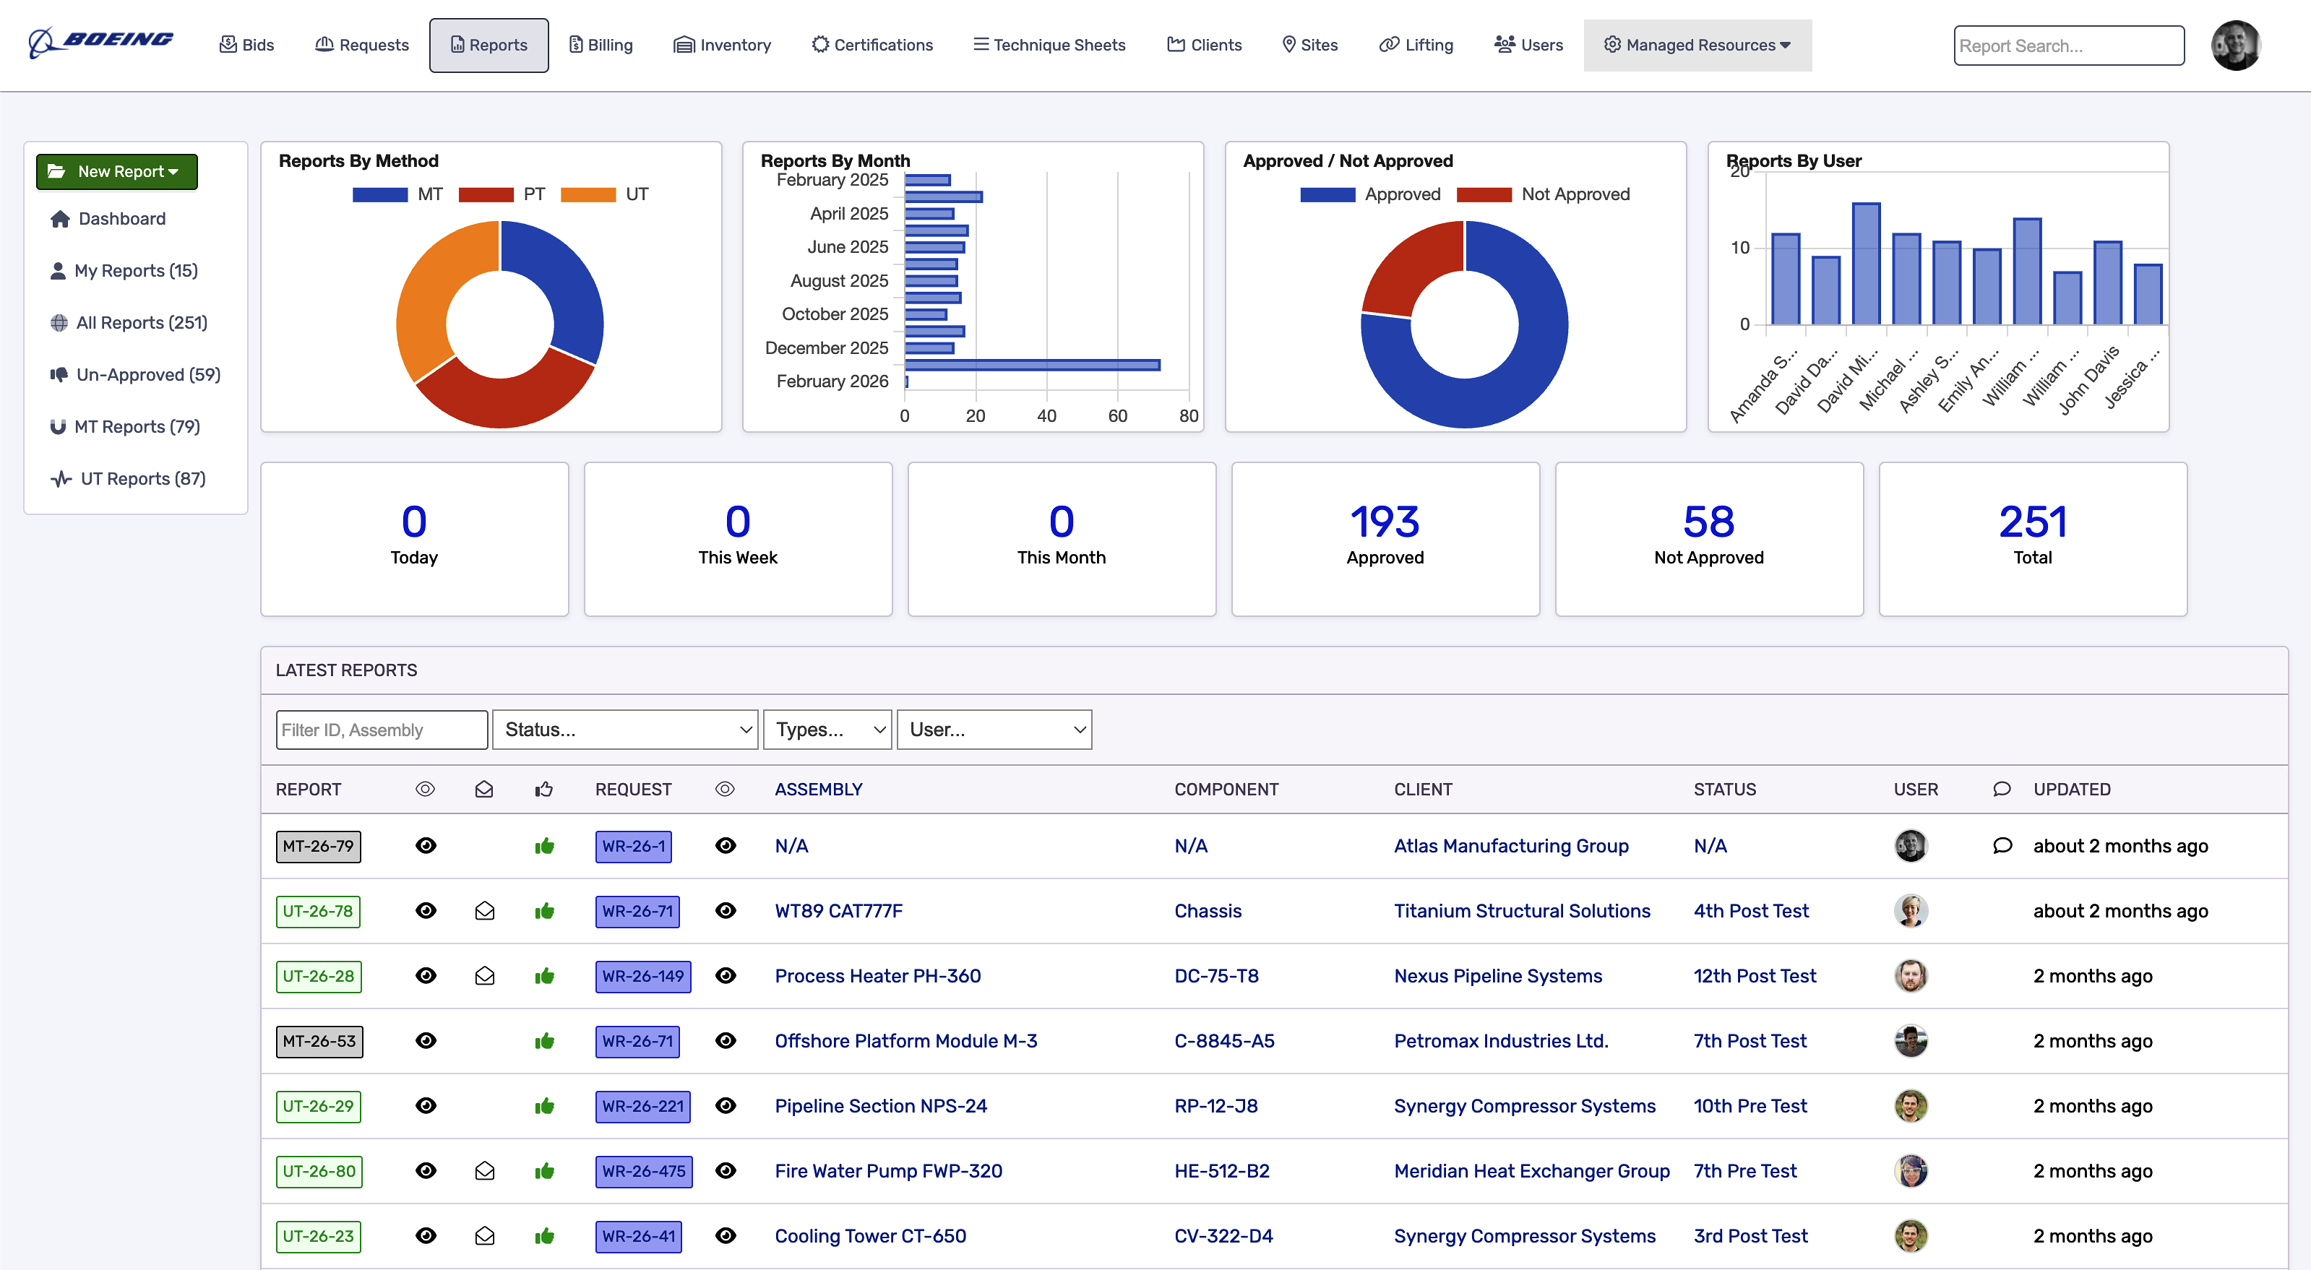The height and width of the screenshot is (1270, 2311).
Task: Click the orange UT legend swatch
Action: (x=588, y=194)
